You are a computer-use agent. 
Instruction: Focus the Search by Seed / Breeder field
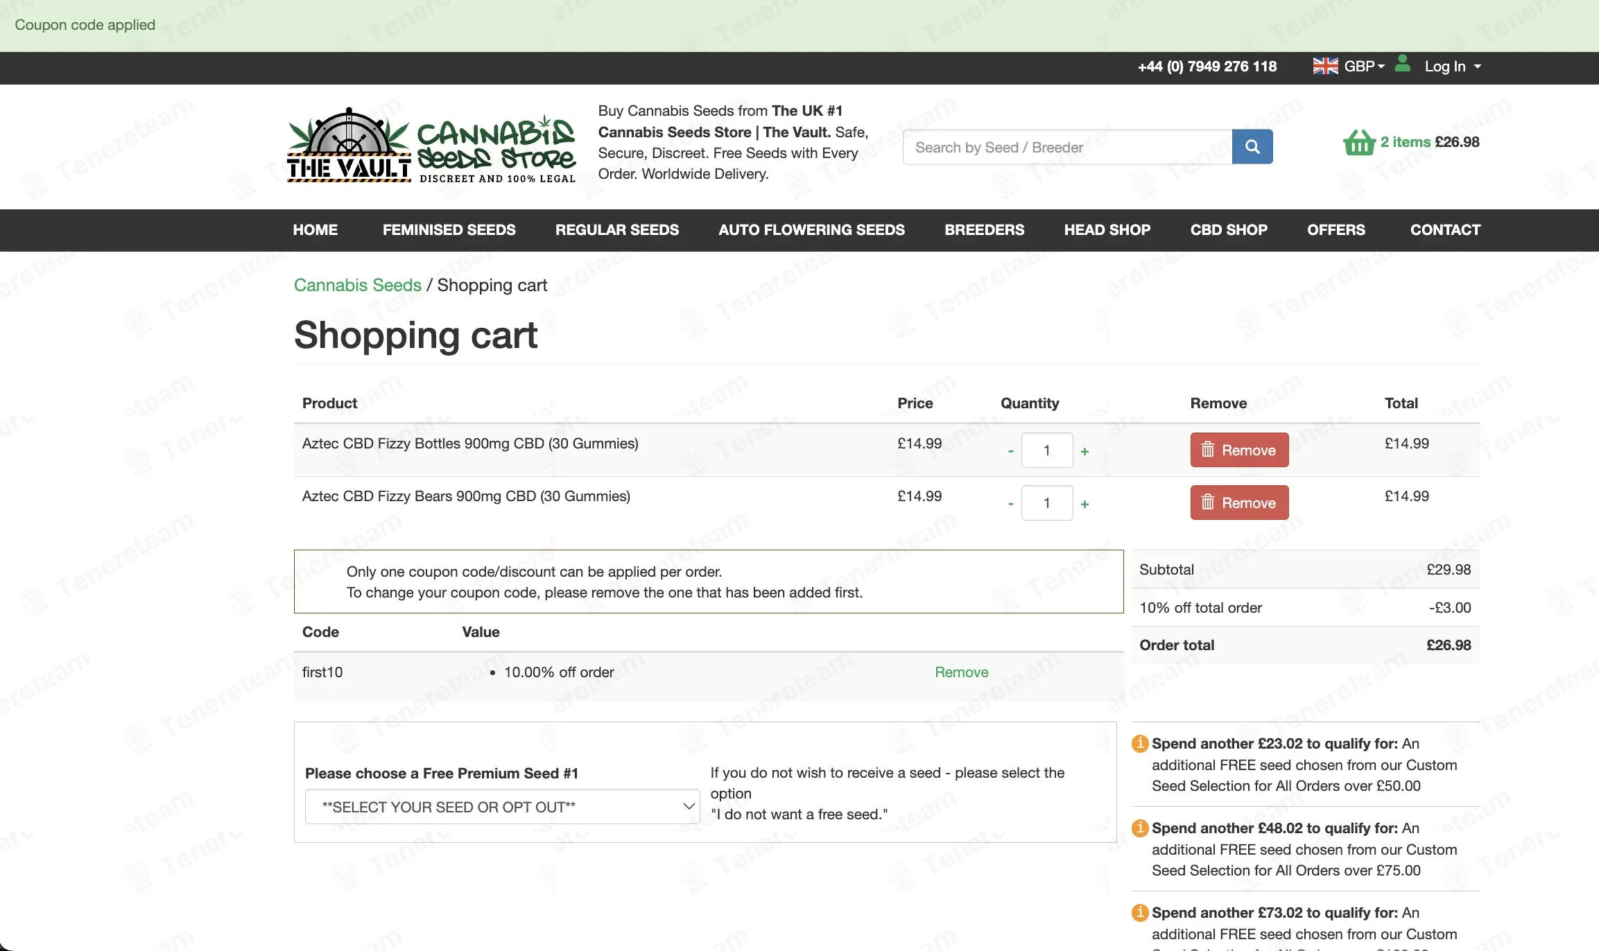point(1067,147)
